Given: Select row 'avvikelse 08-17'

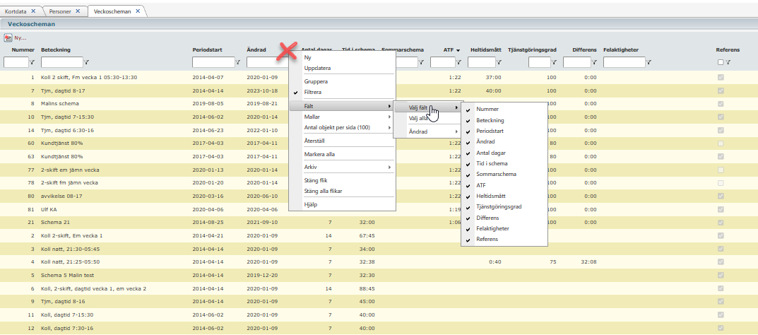Looking at the screenshot, I should 379,196.
